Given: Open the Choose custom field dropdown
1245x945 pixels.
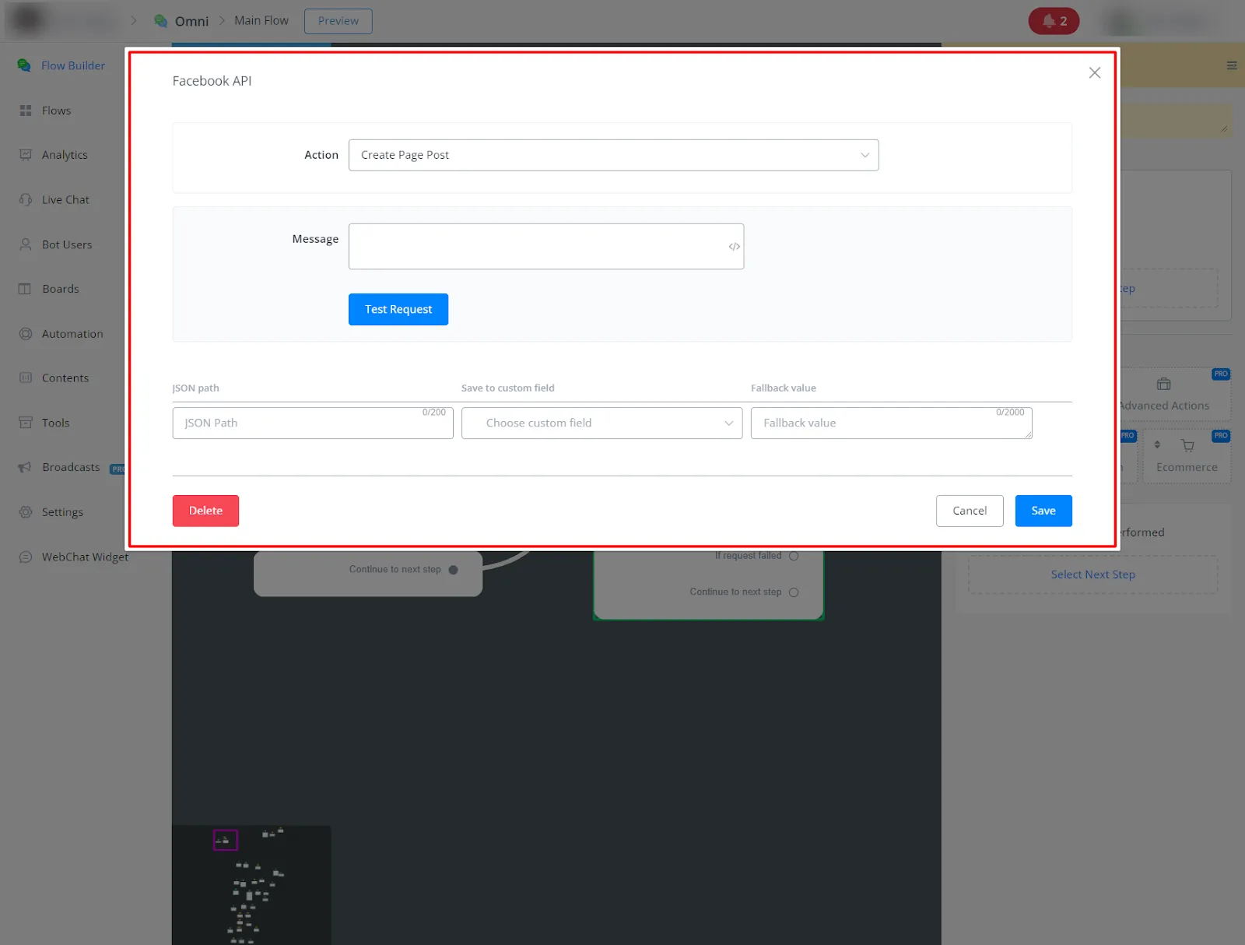Looking at the screenshot, I should pyautogui.click(x=601, y=423).
